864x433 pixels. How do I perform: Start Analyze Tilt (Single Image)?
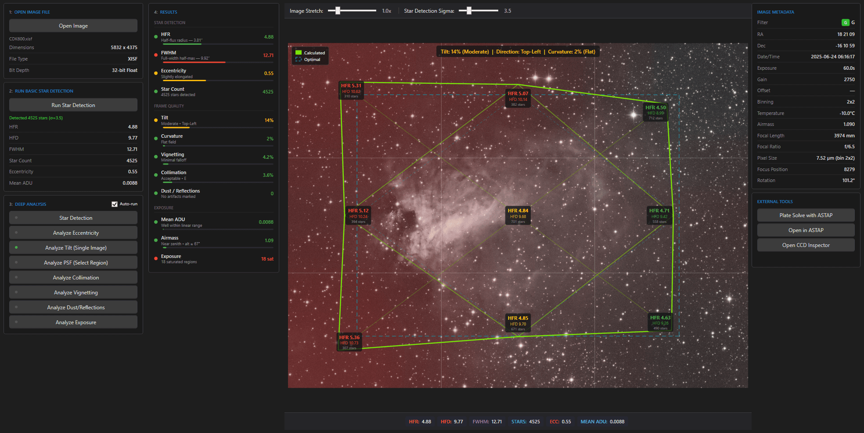tap(76, 248)
